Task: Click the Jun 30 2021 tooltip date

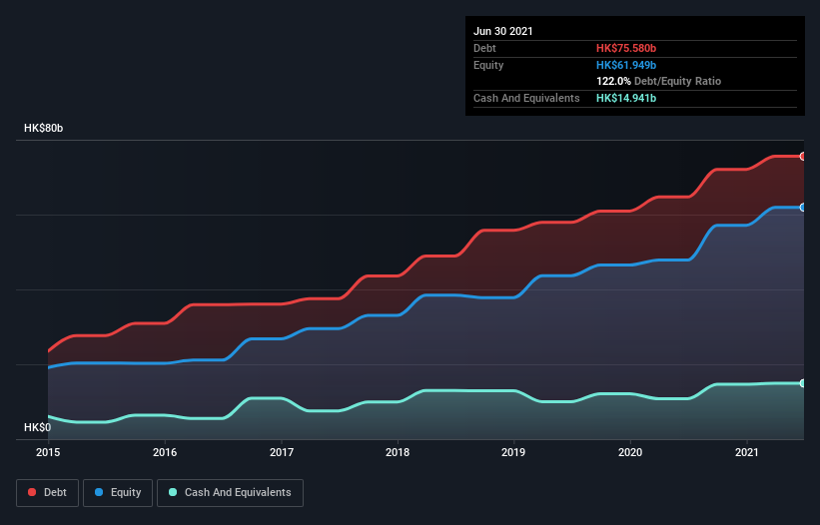Action: point(503,31)
